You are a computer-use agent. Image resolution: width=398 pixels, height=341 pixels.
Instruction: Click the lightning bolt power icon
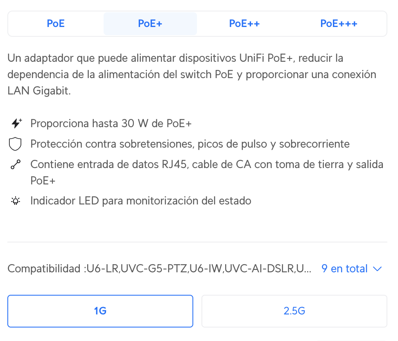coord(16,123)
